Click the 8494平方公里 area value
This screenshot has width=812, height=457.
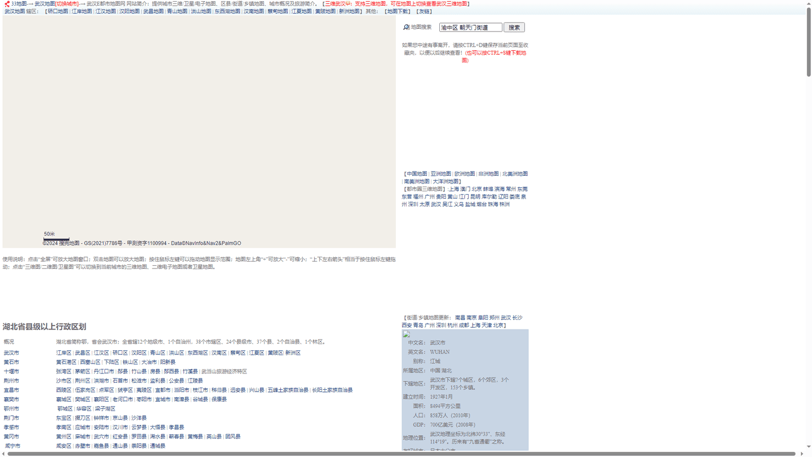point(445,406)
